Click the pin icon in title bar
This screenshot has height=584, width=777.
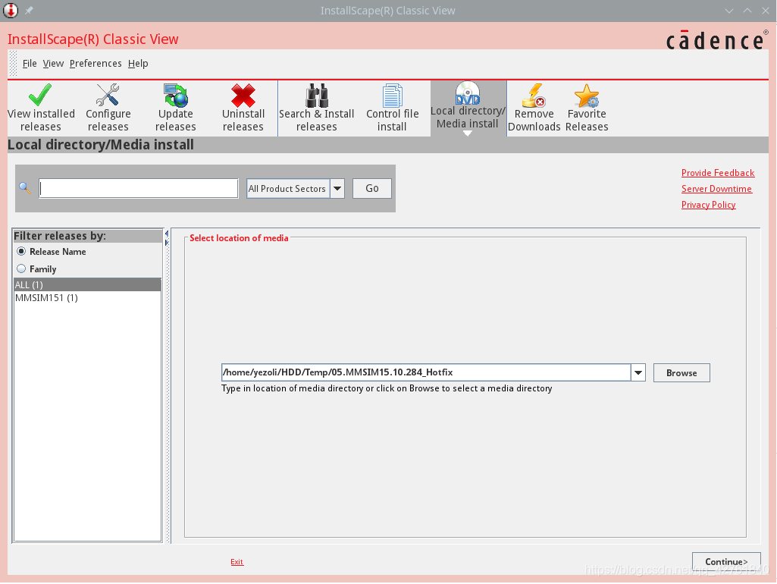tap(29, 11)
